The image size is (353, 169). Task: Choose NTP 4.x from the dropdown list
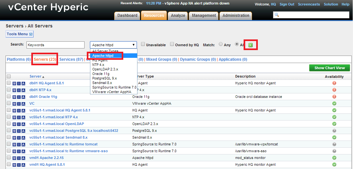[x=114, y=65]
